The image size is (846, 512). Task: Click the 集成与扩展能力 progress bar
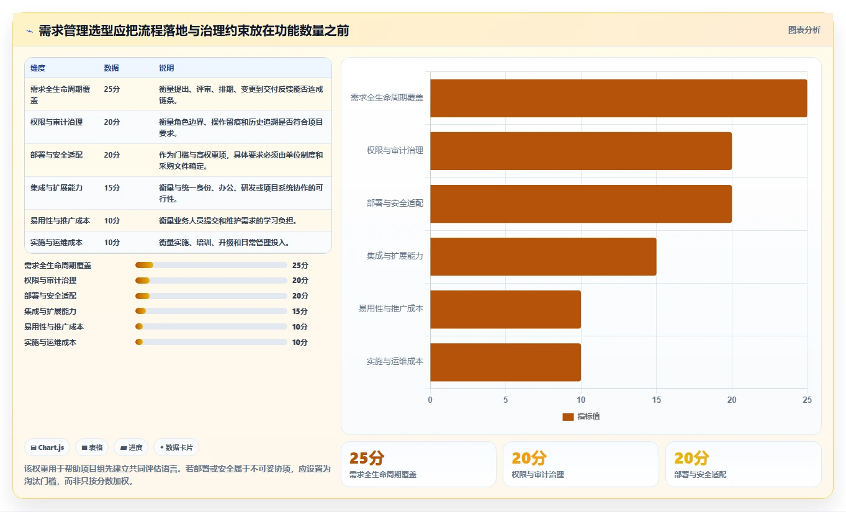coord(211,312)
